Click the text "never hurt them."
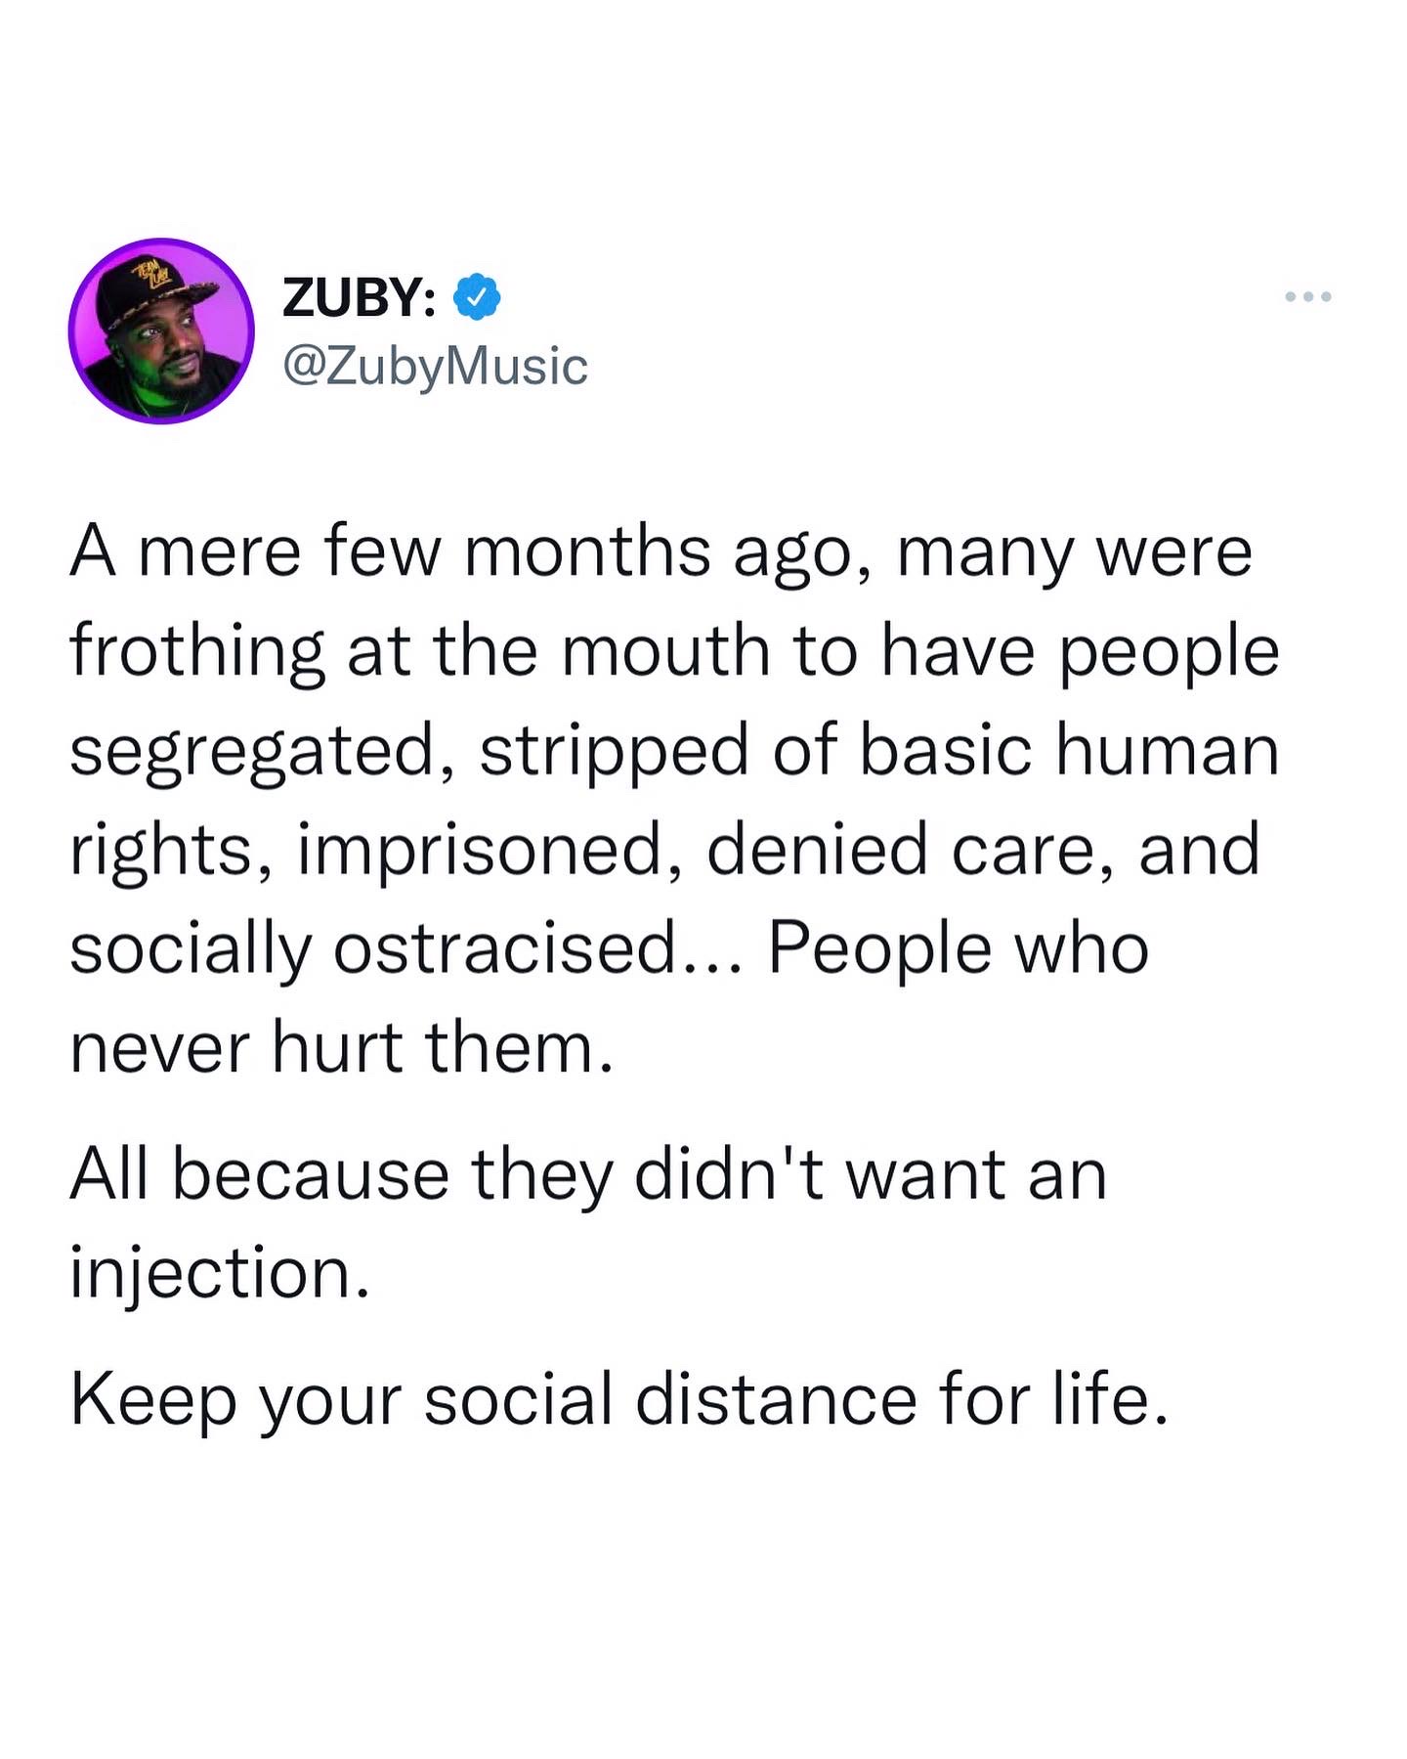The image size is (1407, 1759). [x=342, y=1047]
